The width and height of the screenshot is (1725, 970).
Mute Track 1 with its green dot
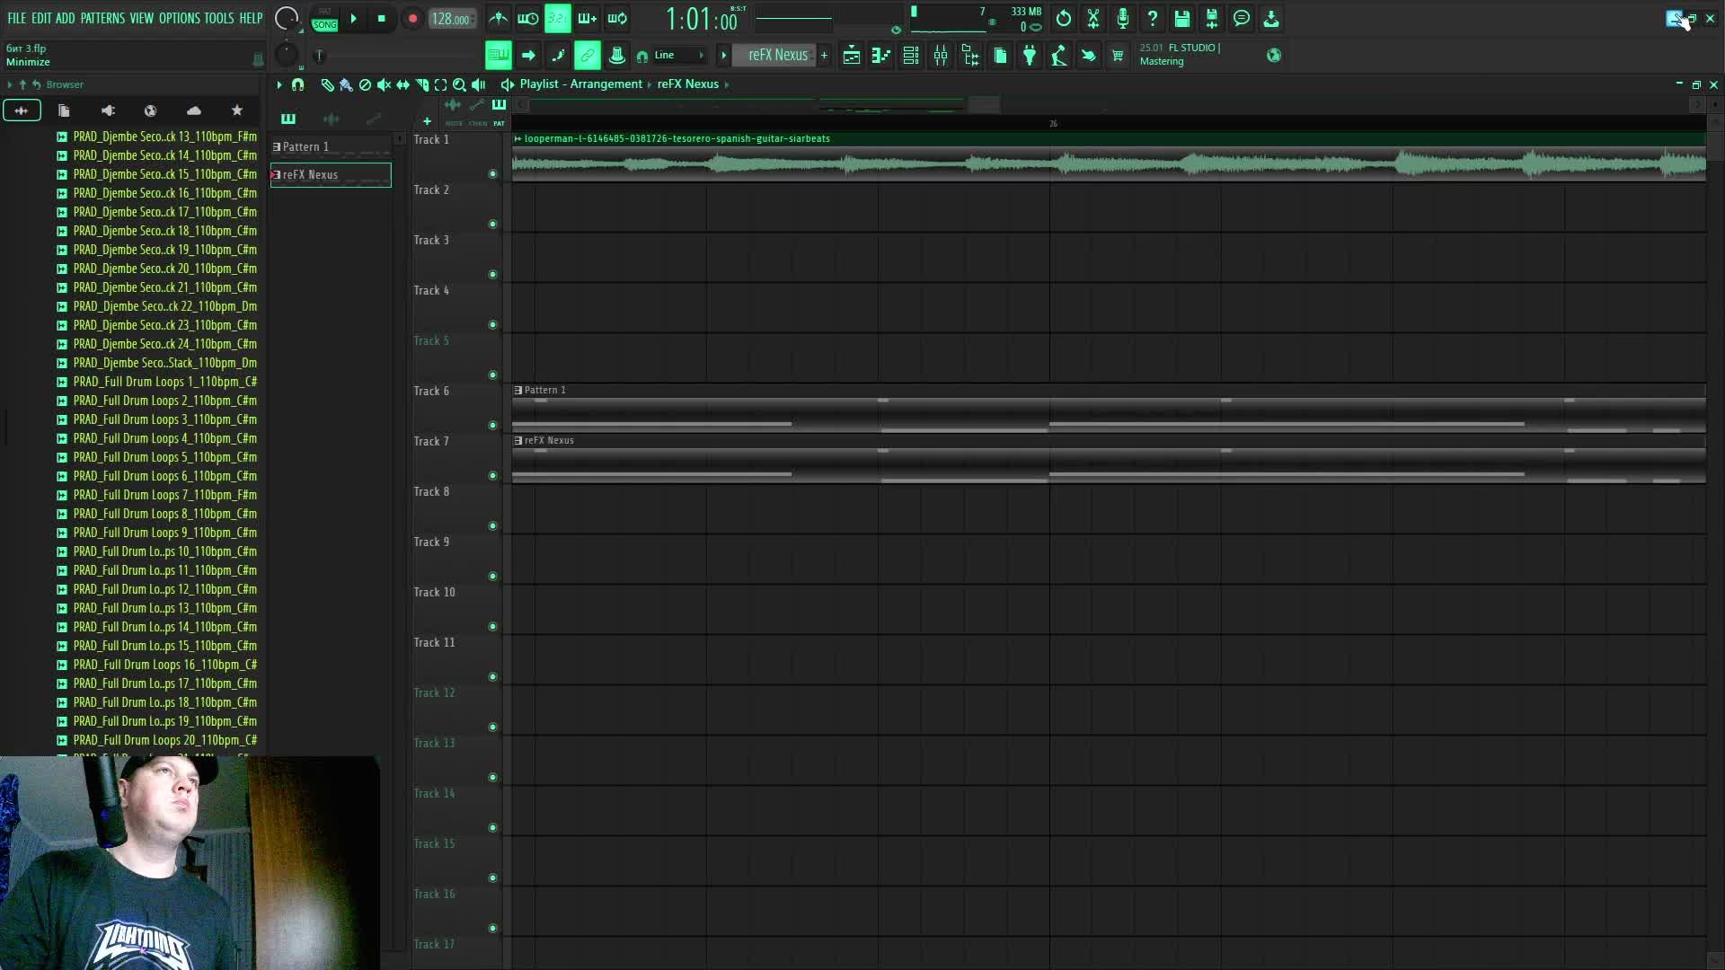[492, 173]
